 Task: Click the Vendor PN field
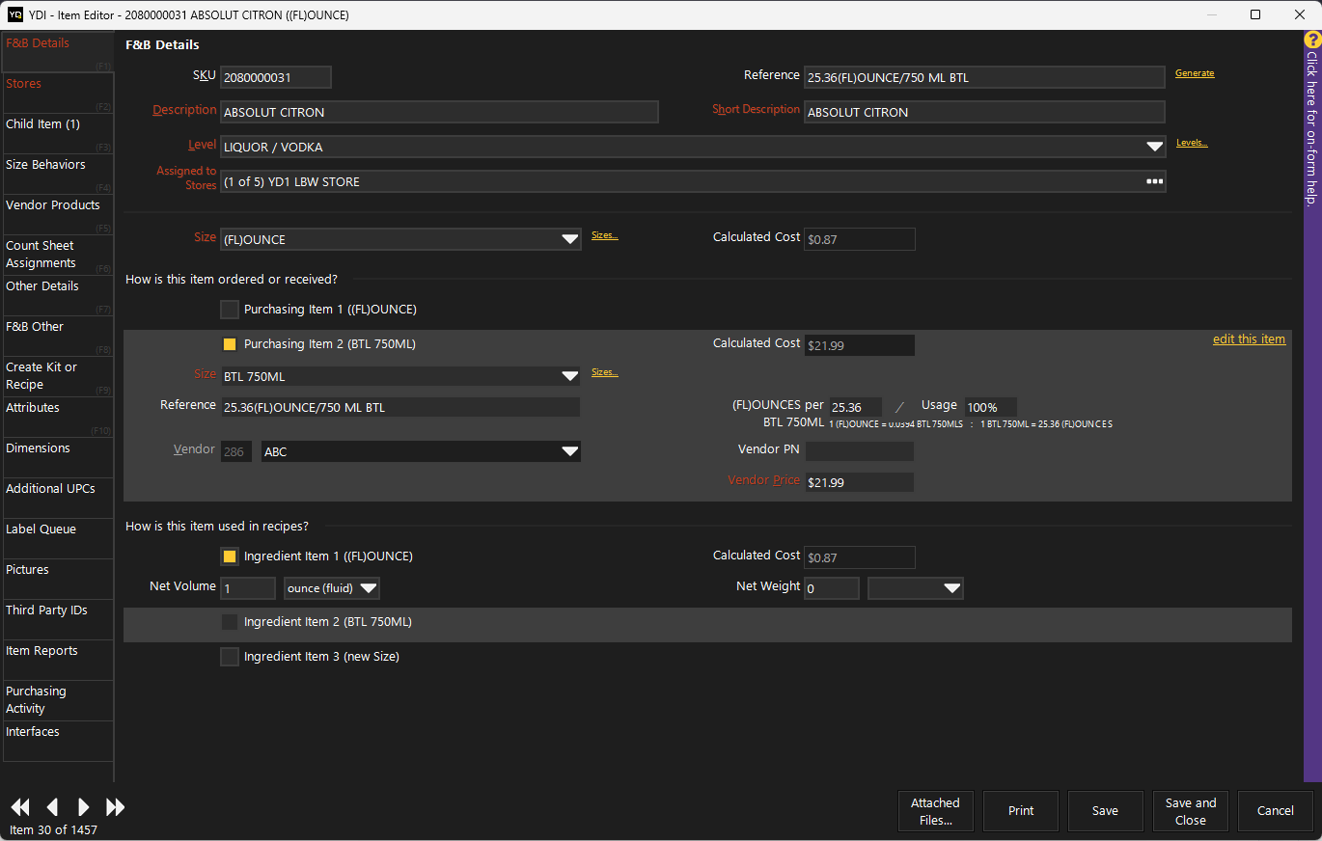[x=860, y=450]
